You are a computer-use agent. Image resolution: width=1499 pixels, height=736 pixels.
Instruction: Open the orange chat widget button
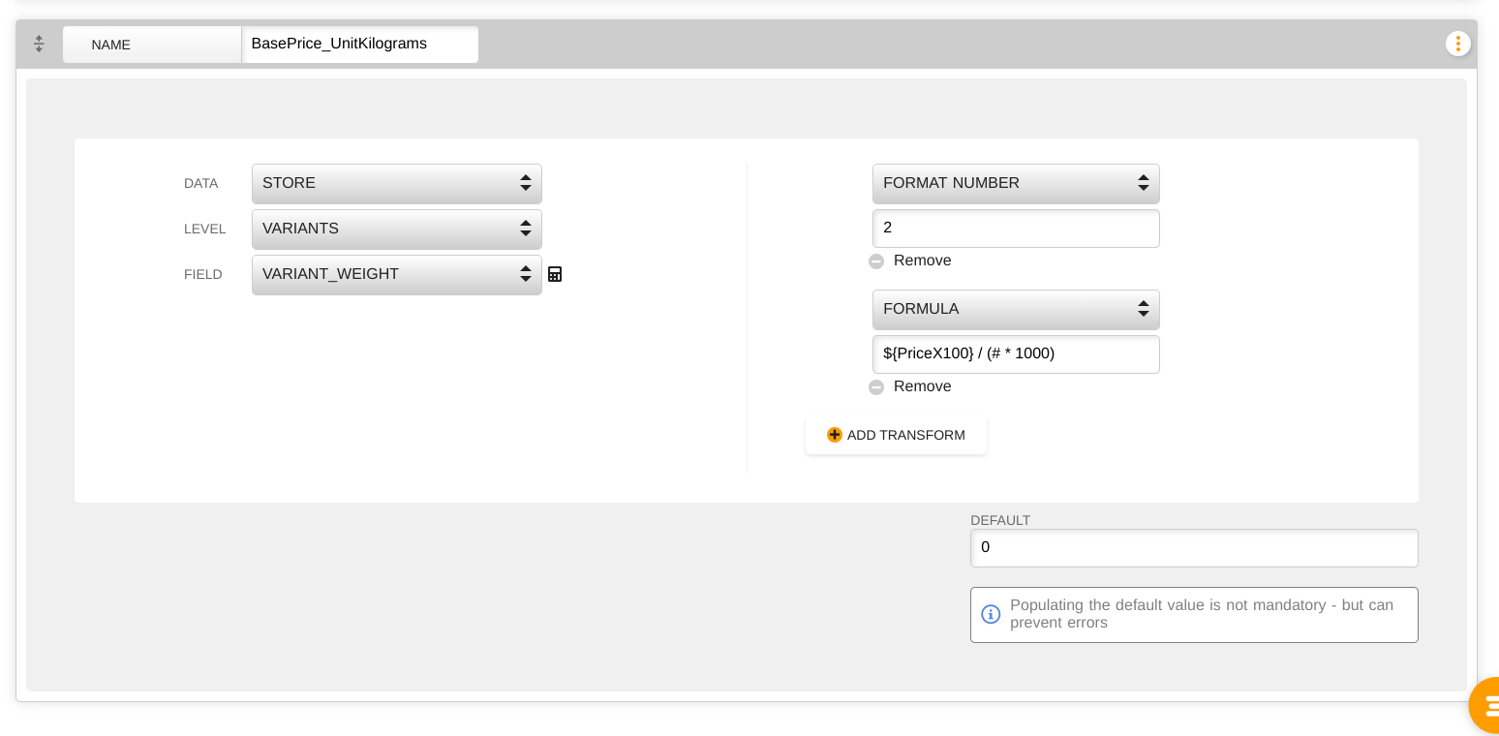tap(1484, 705)
